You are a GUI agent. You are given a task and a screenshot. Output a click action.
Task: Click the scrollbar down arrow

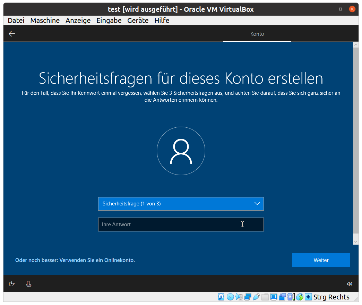pyautogui.click(x=356, y=242)
